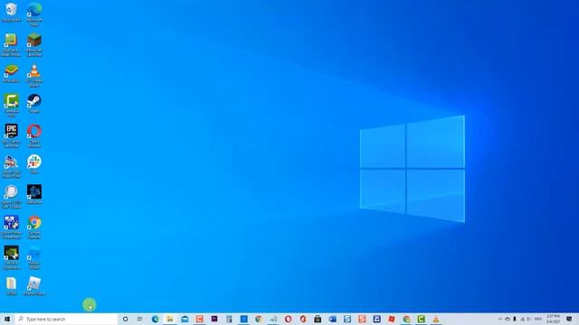The height and width of the screenshot is (325, 579).
Task: Open the notification center icon
Action: (x=569, y=319)
